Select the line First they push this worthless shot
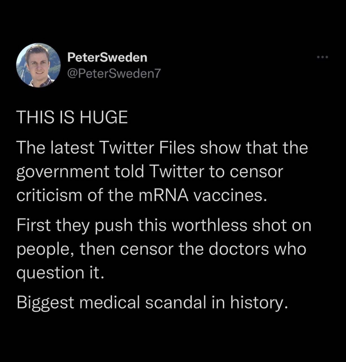 (x=164, y=225)
